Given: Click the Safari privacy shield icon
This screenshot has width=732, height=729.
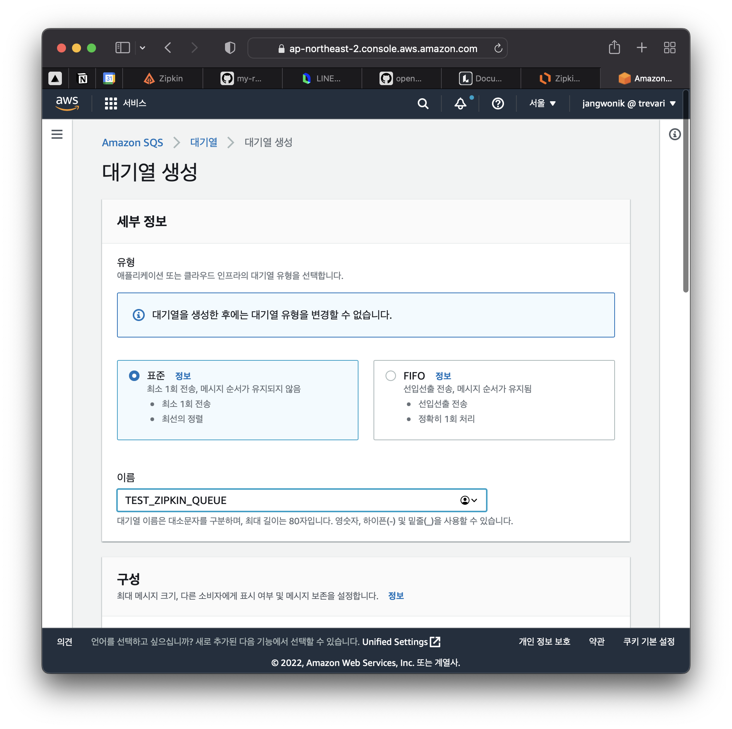Looking at the screenshot, I should (230, 48).
